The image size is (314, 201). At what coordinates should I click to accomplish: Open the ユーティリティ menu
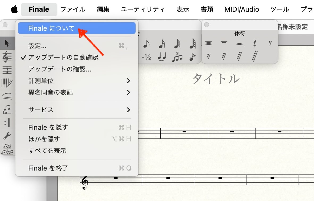143,9
